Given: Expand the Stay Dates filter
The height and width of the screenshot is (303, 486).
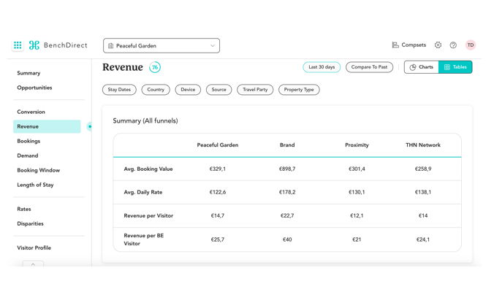Looking at the screenshot, I should pyautogui.click(x=119, y=90).
